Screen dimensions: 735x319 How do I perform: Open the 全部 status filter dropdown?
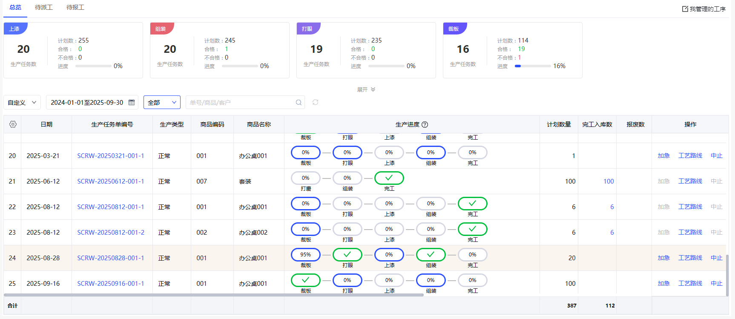162,102
